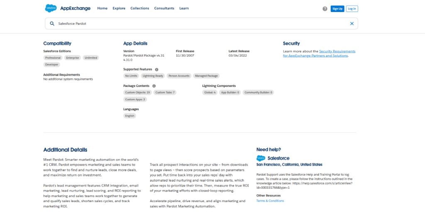425x212 pixels.
Task: Open the Explore menu item
Action: (119, 8)
